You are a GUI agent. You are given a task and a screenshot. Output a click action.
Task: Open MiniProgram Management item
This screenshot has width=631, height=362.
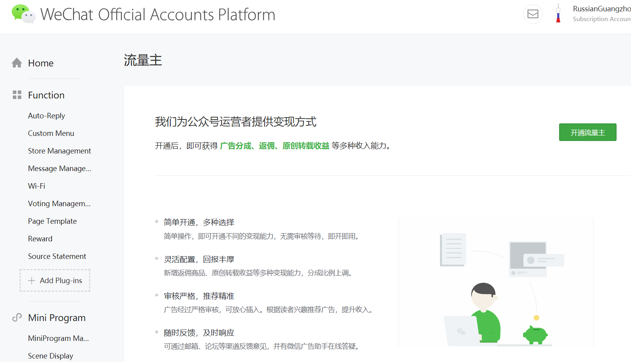pyautogui.click(x=59, y=338)
